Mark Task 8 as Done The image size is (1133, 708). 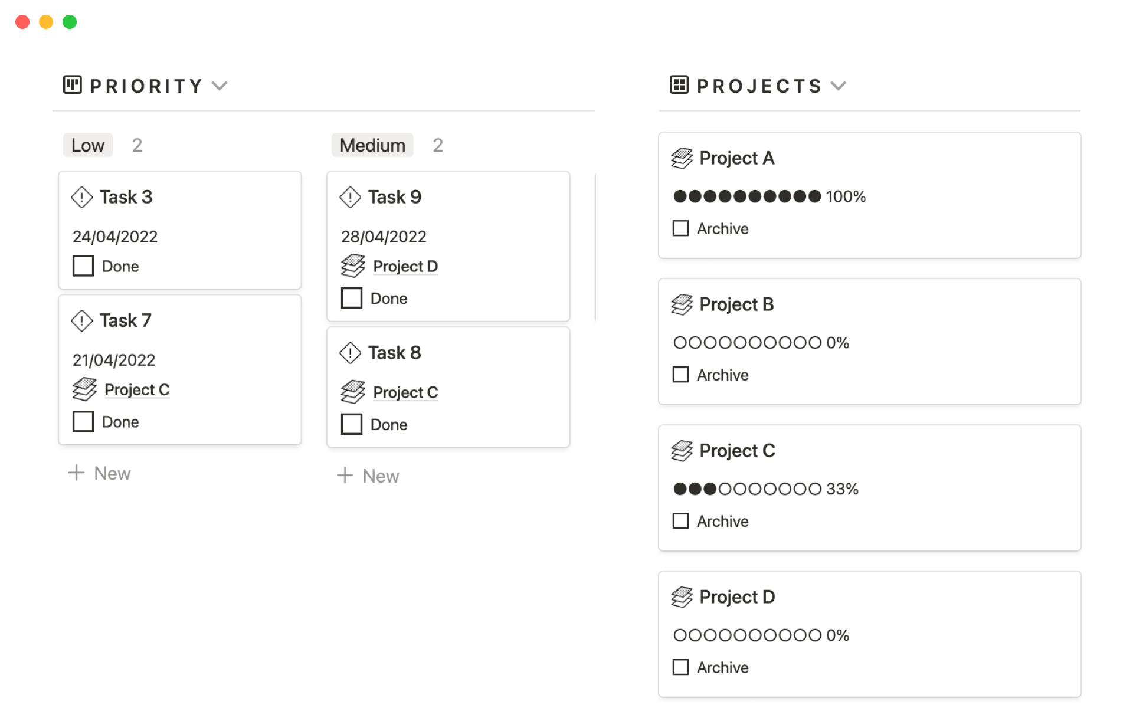pos(352,424)
